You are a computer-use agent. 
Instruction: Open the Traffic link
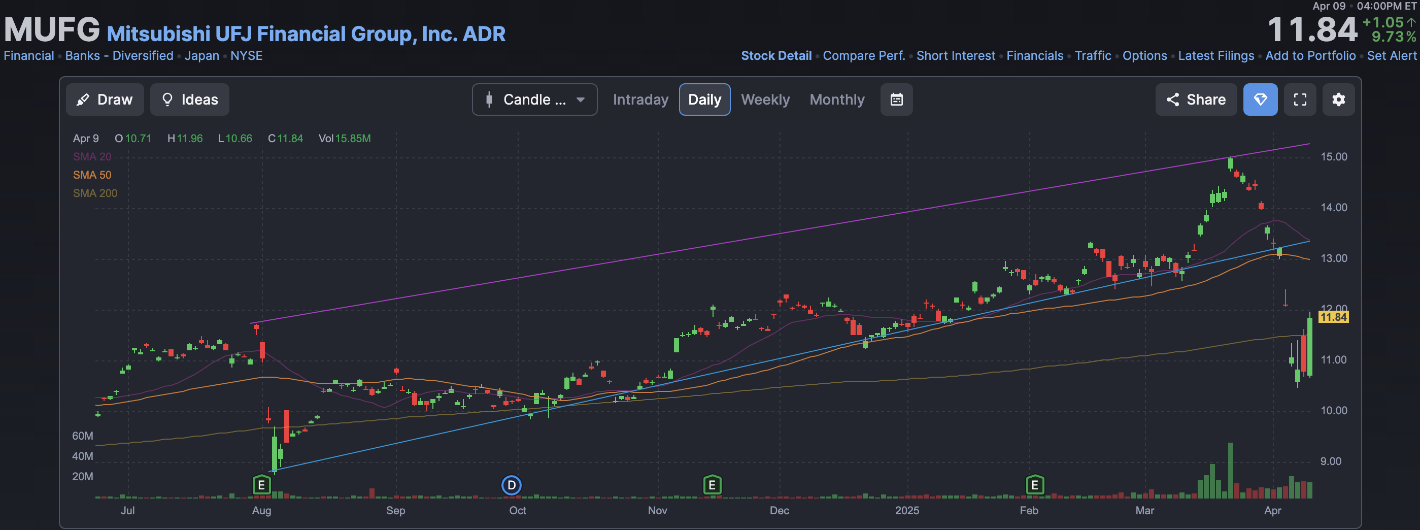tap(1093, 56)
